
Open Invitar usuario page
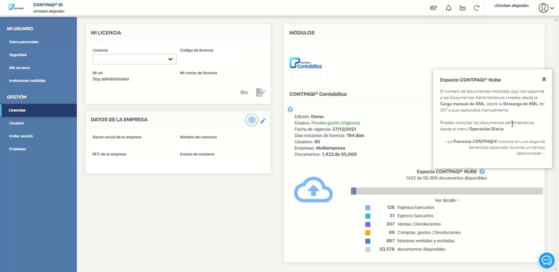[21, 136]
